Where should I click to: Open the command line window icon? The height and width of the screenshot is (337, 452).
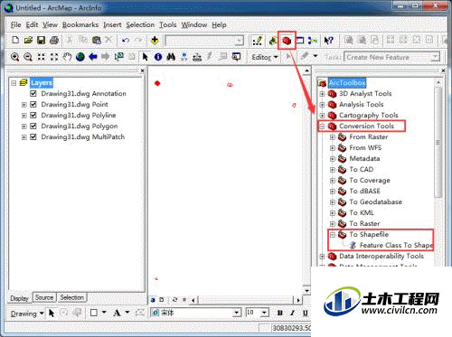click(300, 41)
